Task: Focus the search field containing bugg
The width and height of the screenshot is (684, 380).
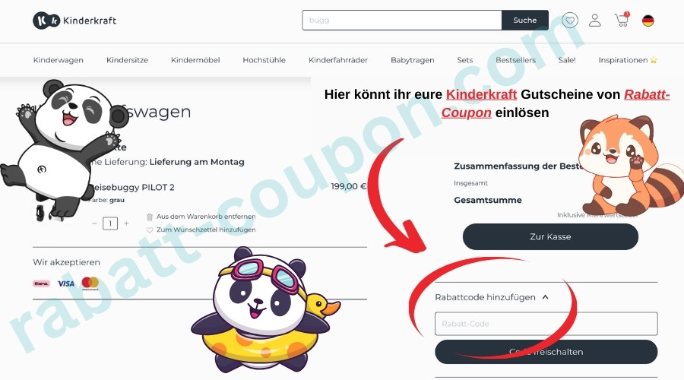Action: pos(402,20)
